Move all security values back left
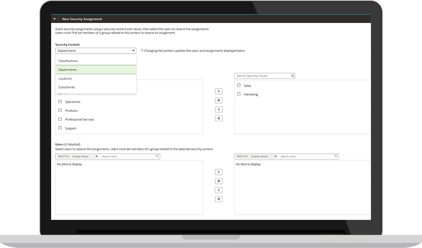The image size is (422, 248). [x=219, y=118]
